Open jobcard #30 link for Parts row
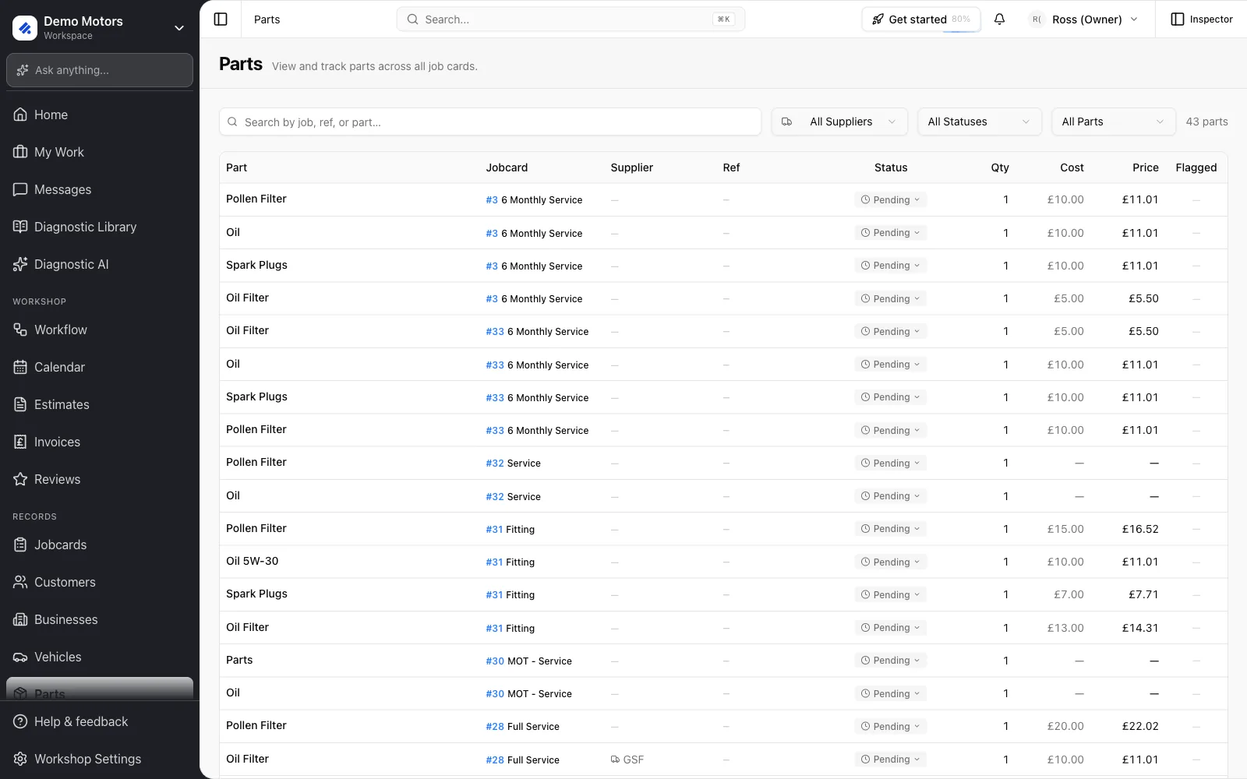1247x779 pixels. [495, 661]
